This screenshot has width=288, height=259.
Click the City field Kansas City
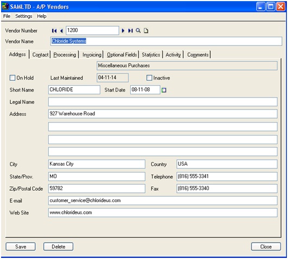[x=97, y=164]
